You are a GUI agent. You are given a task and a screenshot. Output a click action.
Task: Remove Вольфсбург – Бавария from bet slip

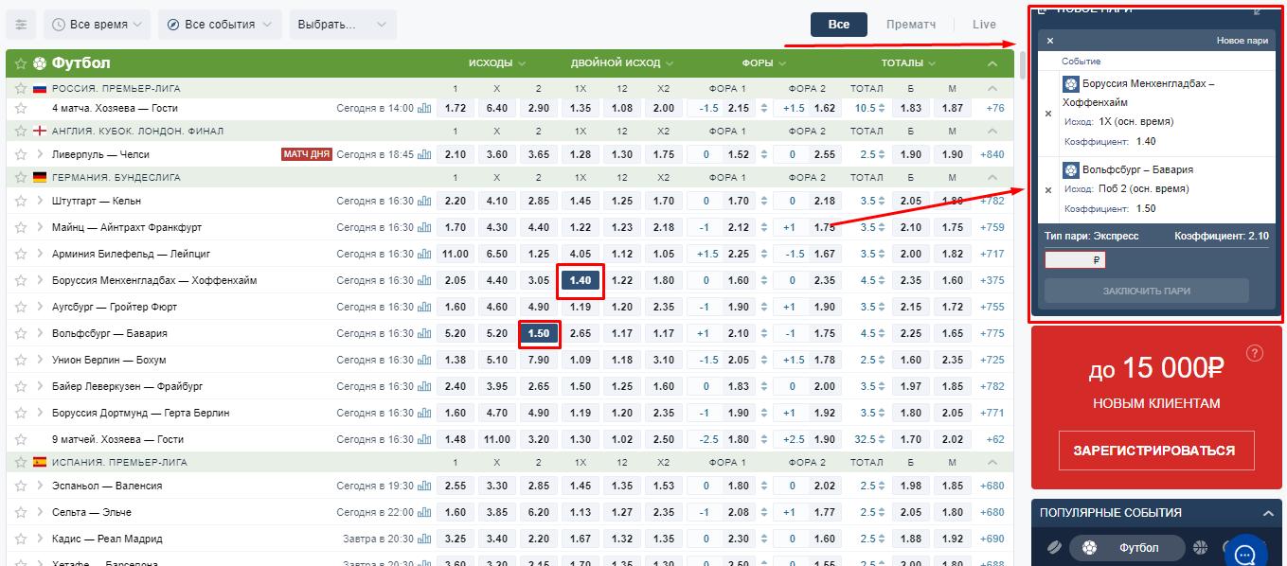point(1048,190)
